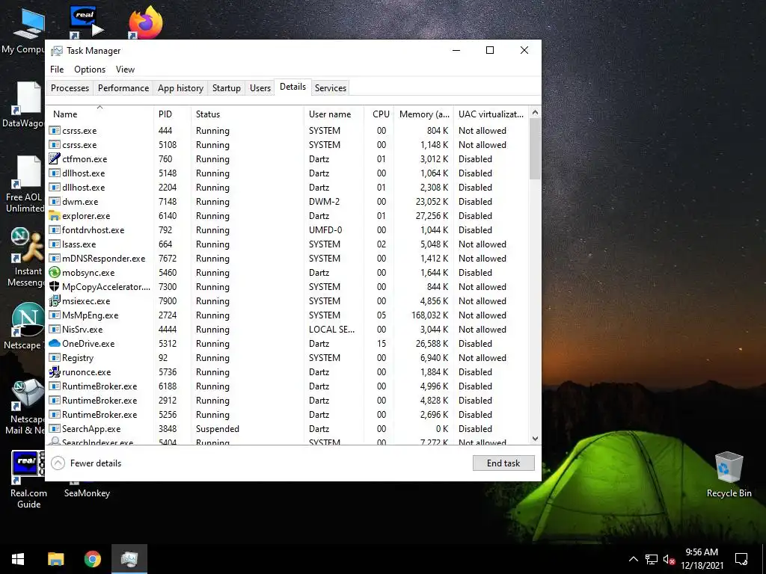Image resolution: width=766 pixels, height=574 pixels.
Task: Click the DWM-2 user name cell
Action: click(x=324, y=201)
